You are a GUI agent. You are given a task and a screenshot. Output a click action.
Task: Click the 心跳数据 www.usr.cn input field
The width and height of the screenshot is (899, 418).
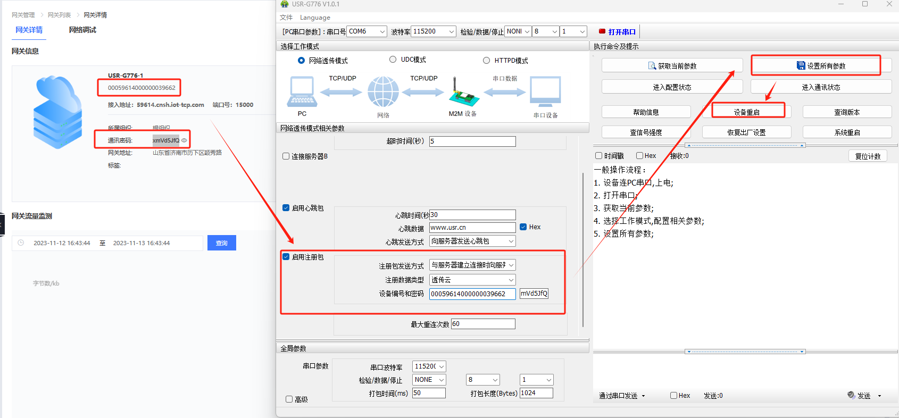pos(472,228)
